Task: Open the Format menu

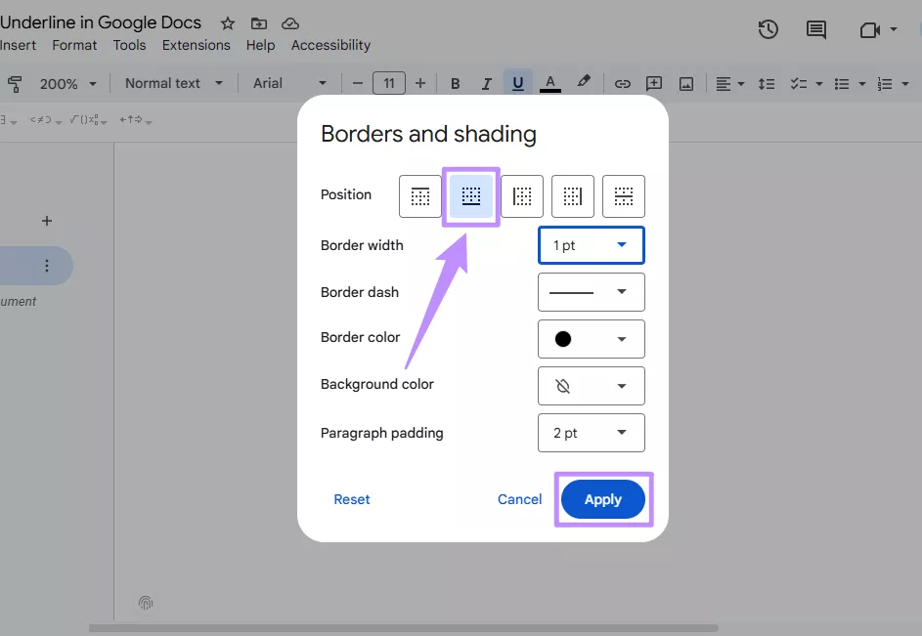Action: 74,45
